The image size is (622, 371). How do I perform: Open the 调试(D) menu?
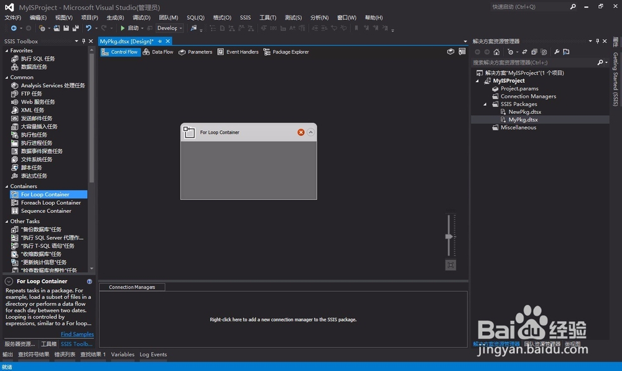click(x=142, y=17)
